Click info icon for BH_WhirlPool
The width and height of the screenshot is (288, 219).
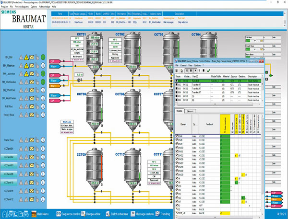point(43,90)
